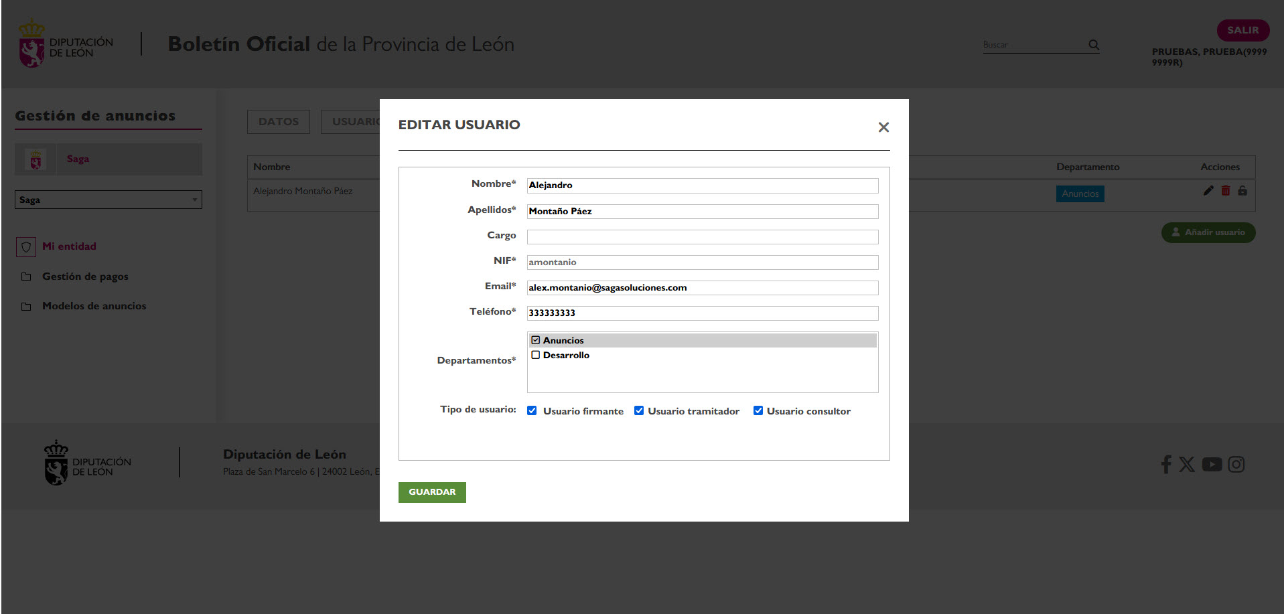Toggle the Usuario tramitador checkbox
Image resolution: width=1284 pixels, height=614 pixels.
tap(639, 410)
